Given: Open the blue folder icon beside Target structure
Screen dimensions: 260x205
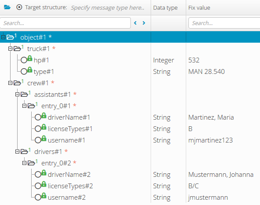Looking at the screenshot, I should tap(7, 7).
